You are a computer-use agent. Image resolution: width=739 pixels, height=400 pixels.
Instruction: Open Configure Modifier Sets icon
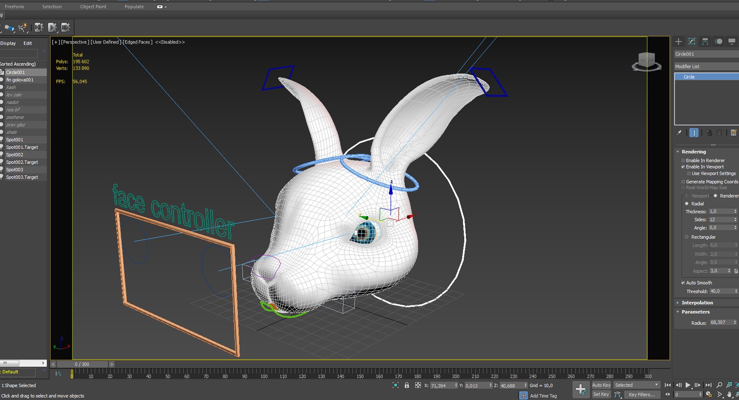click(x=734, y=133)
